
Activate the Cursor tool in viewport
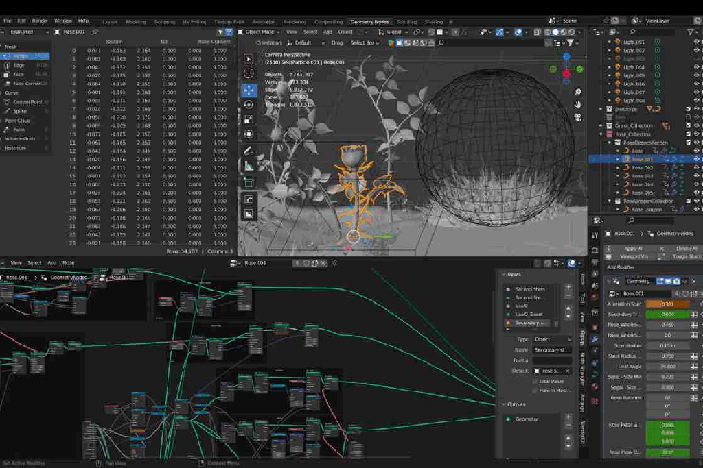[249, 74]
